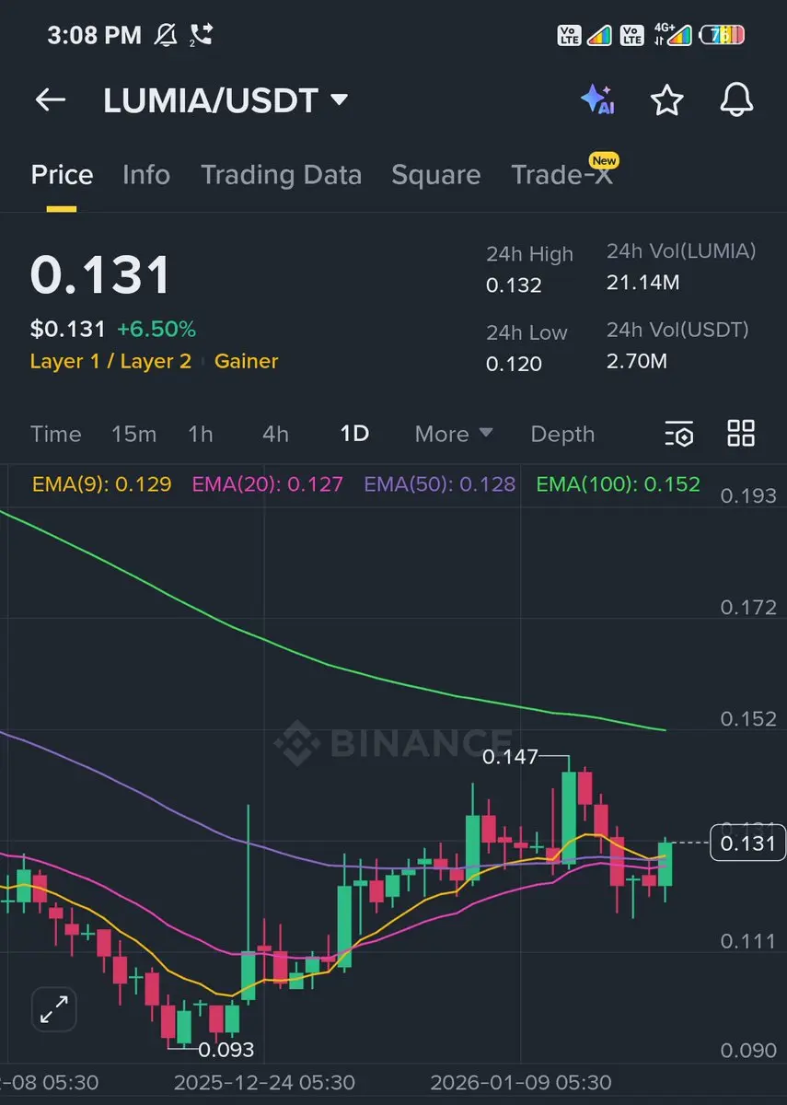Add LUMIA/USDT to favorites star

666,99
